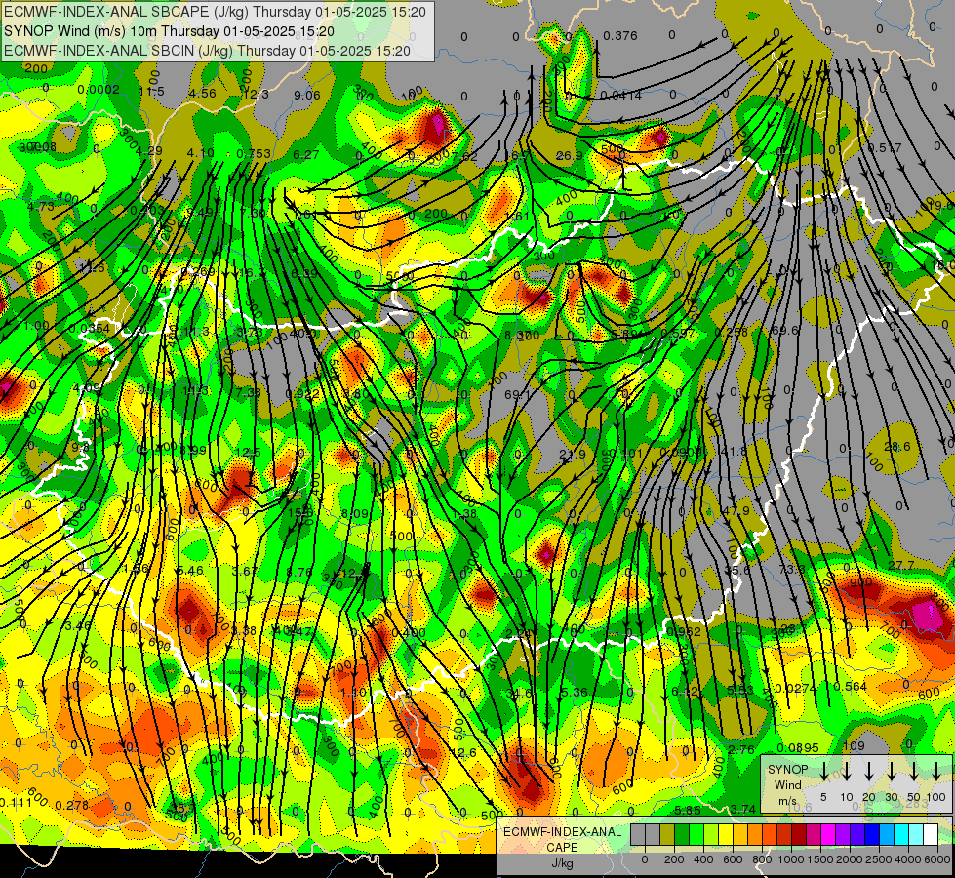Pick the lime yellow-green CAPE legend swatch
Image resolution: width=955 pixels, height=878 pixels.
(711, 834)
